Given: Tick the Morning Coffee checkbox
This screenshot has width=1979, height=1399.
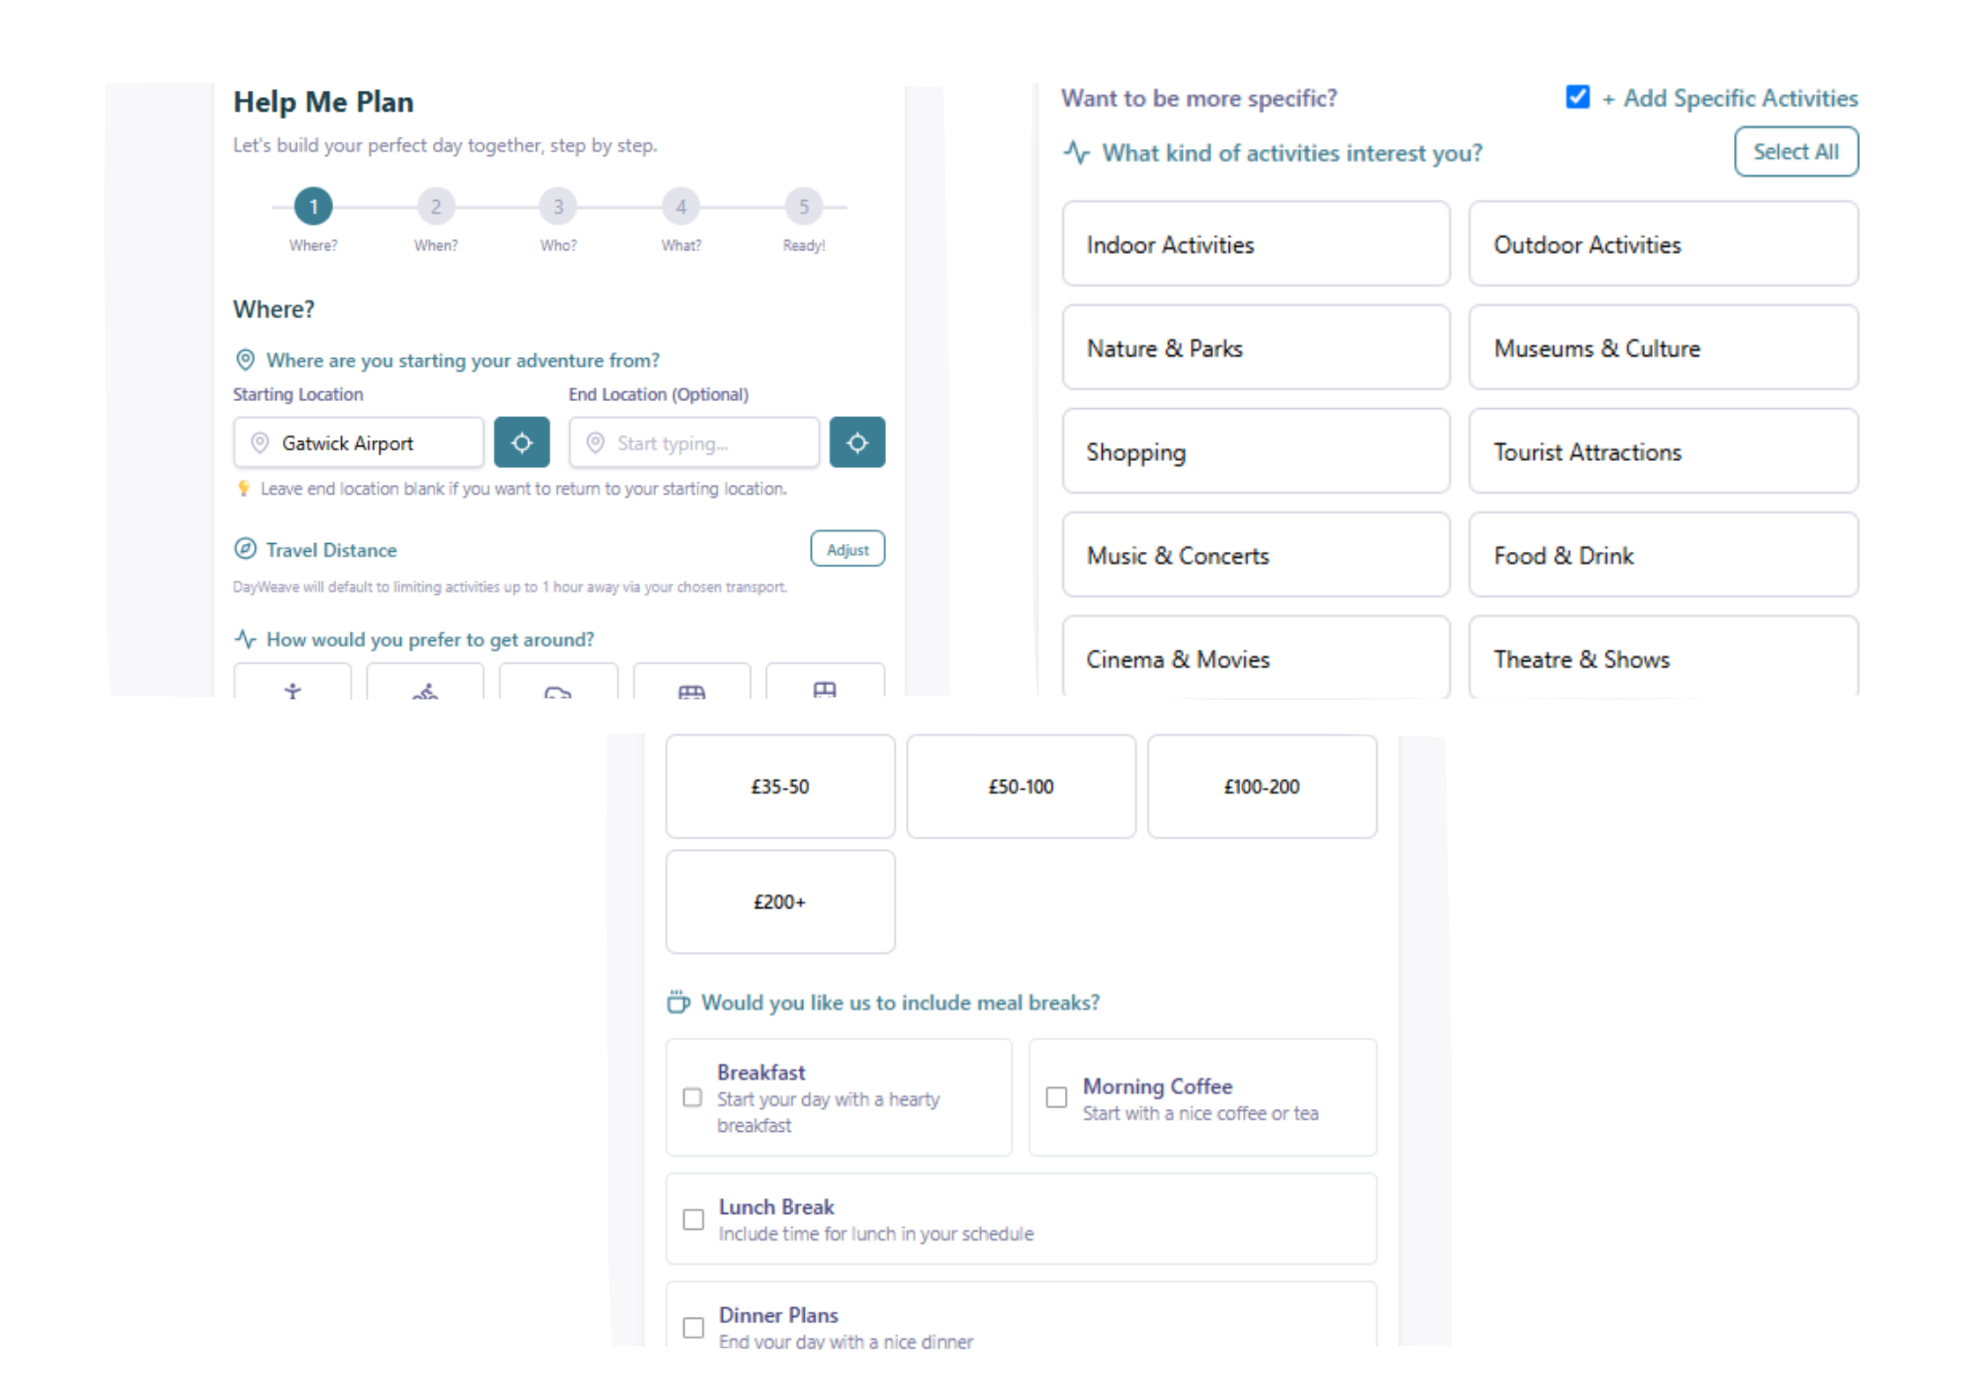Looking at the screenshot, I should (1056, 1098).
